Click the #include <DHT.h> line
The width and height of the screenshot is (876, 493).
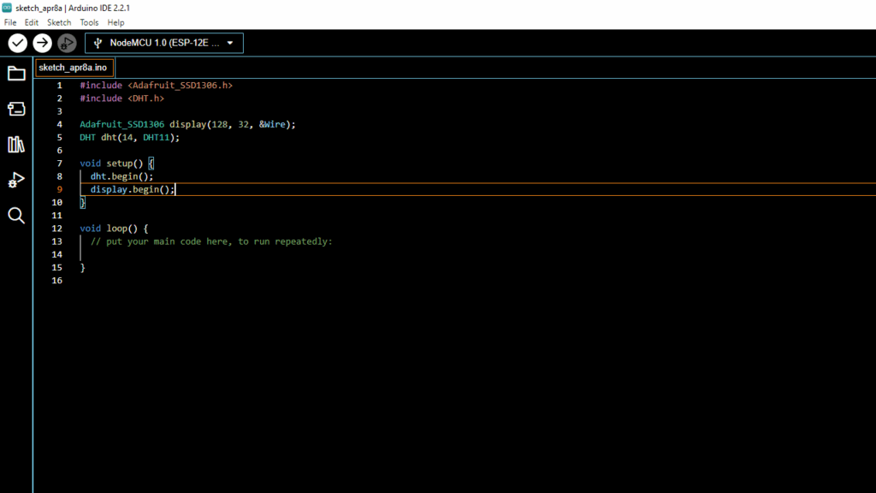pyautogui.click(x=121, y=98)
